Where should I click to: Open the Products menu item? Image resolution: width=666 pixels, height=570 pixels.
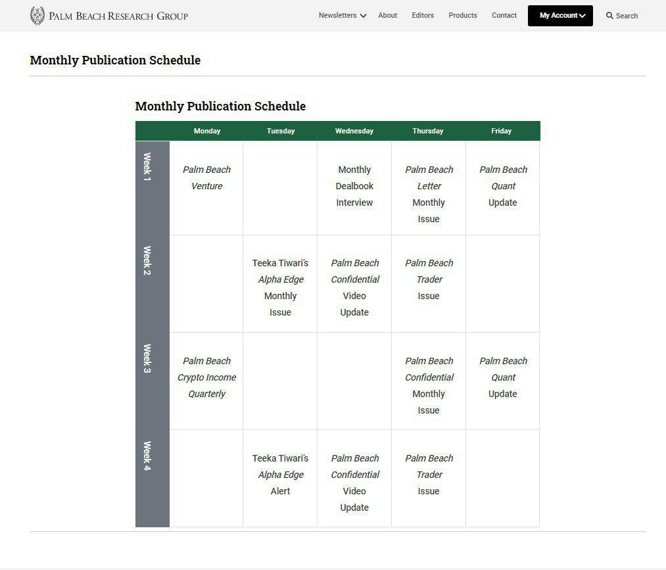pyautogui.click(x=463, y=15)
